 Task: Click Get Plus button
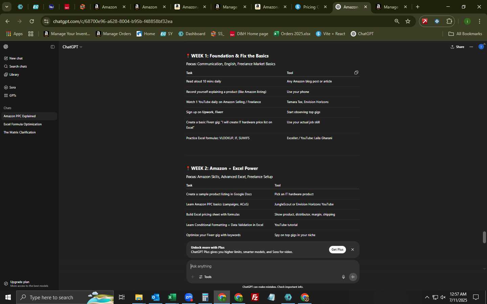coord(337,250)
